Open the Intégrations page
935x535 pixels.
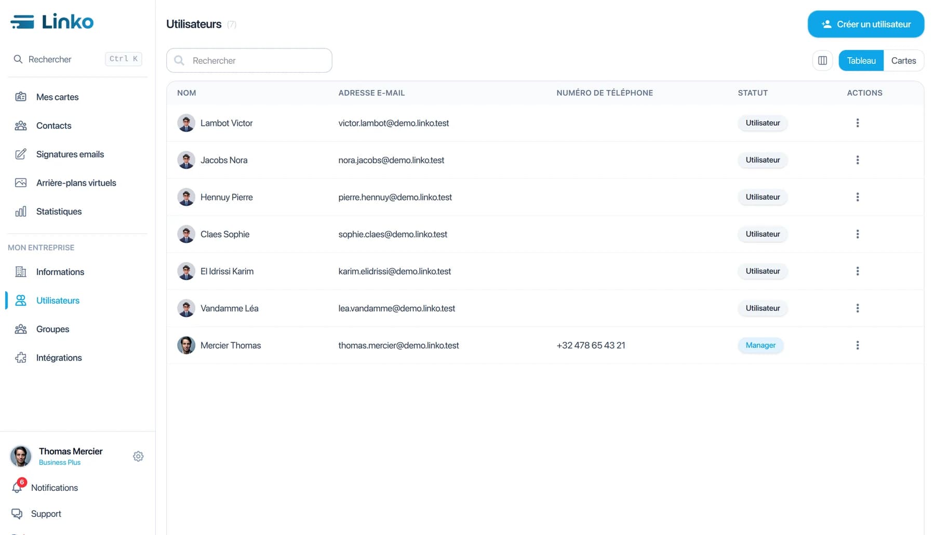pos(59,357)
